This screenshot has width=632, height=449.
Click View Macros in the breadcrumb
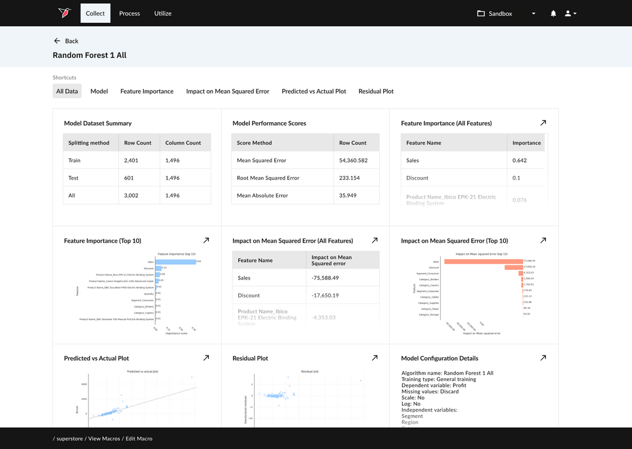click(x=104, y=438)
